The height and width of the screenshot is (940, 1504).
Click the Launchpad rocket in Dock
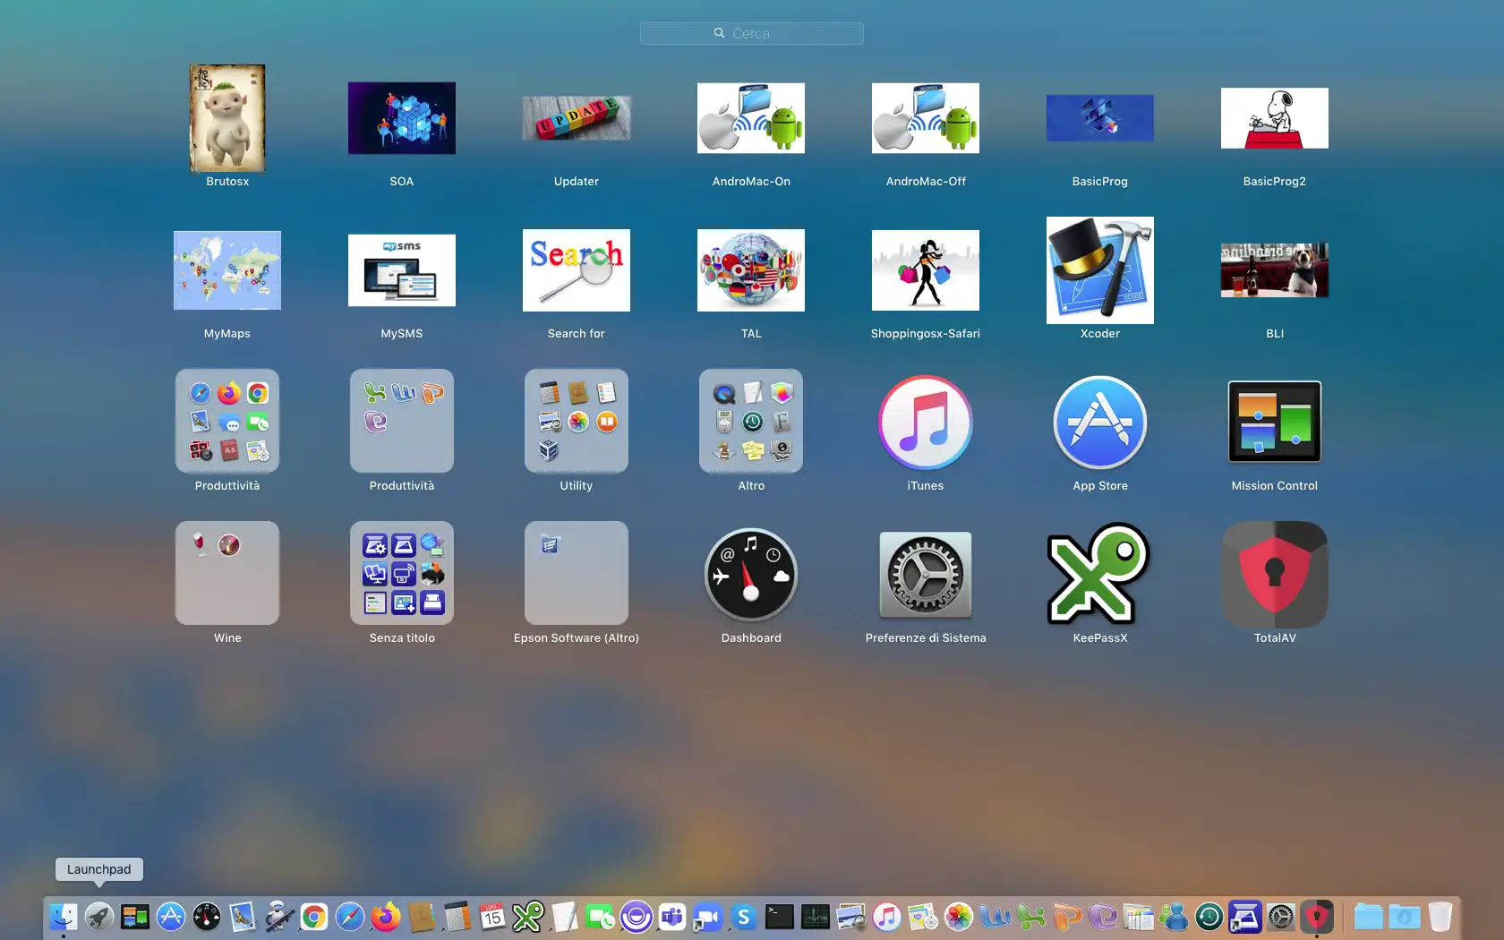pos(98,917)
